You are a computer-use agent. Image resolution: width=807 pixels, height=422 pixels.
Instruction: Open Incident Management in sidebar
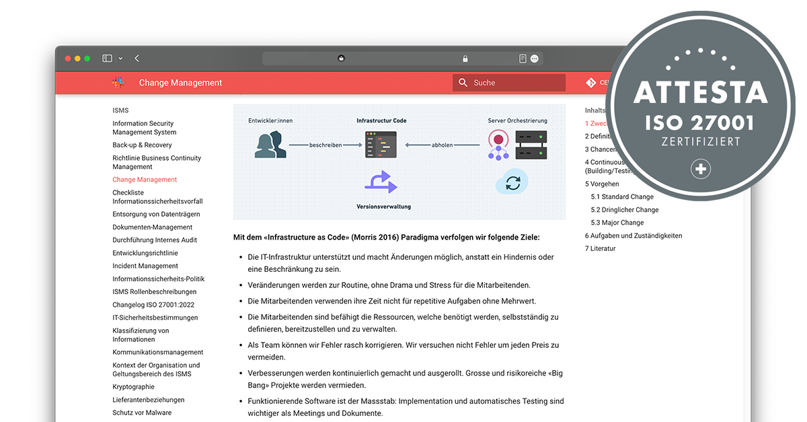coord(145,266)
